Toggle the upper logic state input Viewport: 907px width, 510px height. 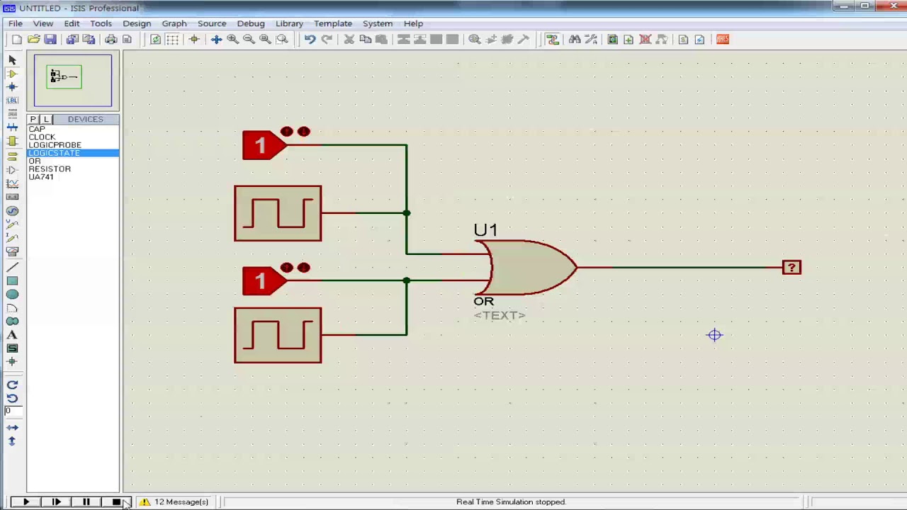click(264, 145)
